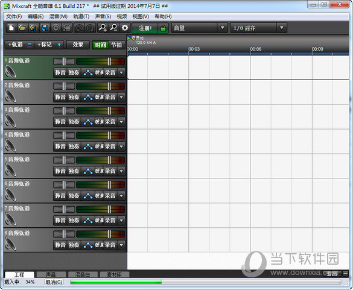The width and height of the screenshot is (353, 290).
Task: Open the 文件(F) menu
Action: (14, 16)
